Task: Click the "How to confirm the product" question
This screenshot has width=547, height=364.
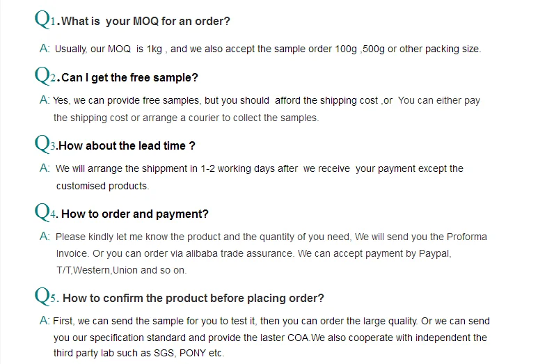Action: (x=193, y=299)
